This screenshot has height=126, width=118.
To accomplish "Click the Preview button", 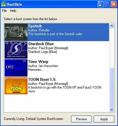I will click(81, 119).
